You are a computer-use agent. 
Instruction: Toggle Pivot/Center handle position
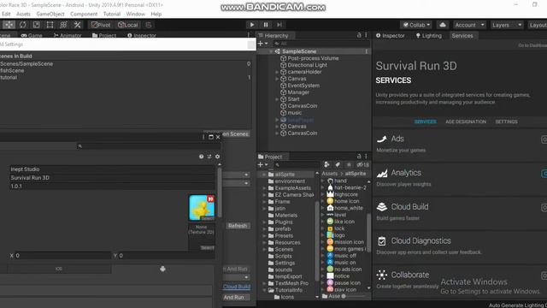[x=101, y=25]
